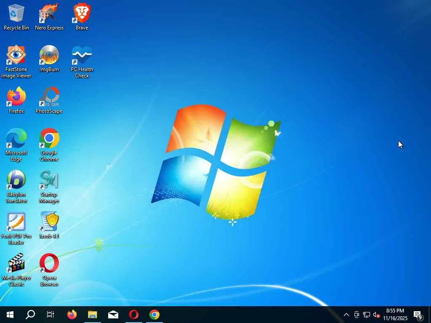431x323 pixels.
Task: Select the Firefox desktop shortcut
Action: [x=16, y=100]
